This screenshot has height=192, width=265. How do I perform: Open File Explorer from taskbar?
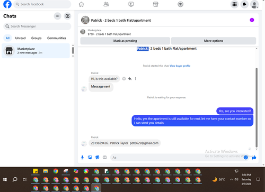(46, 171)
